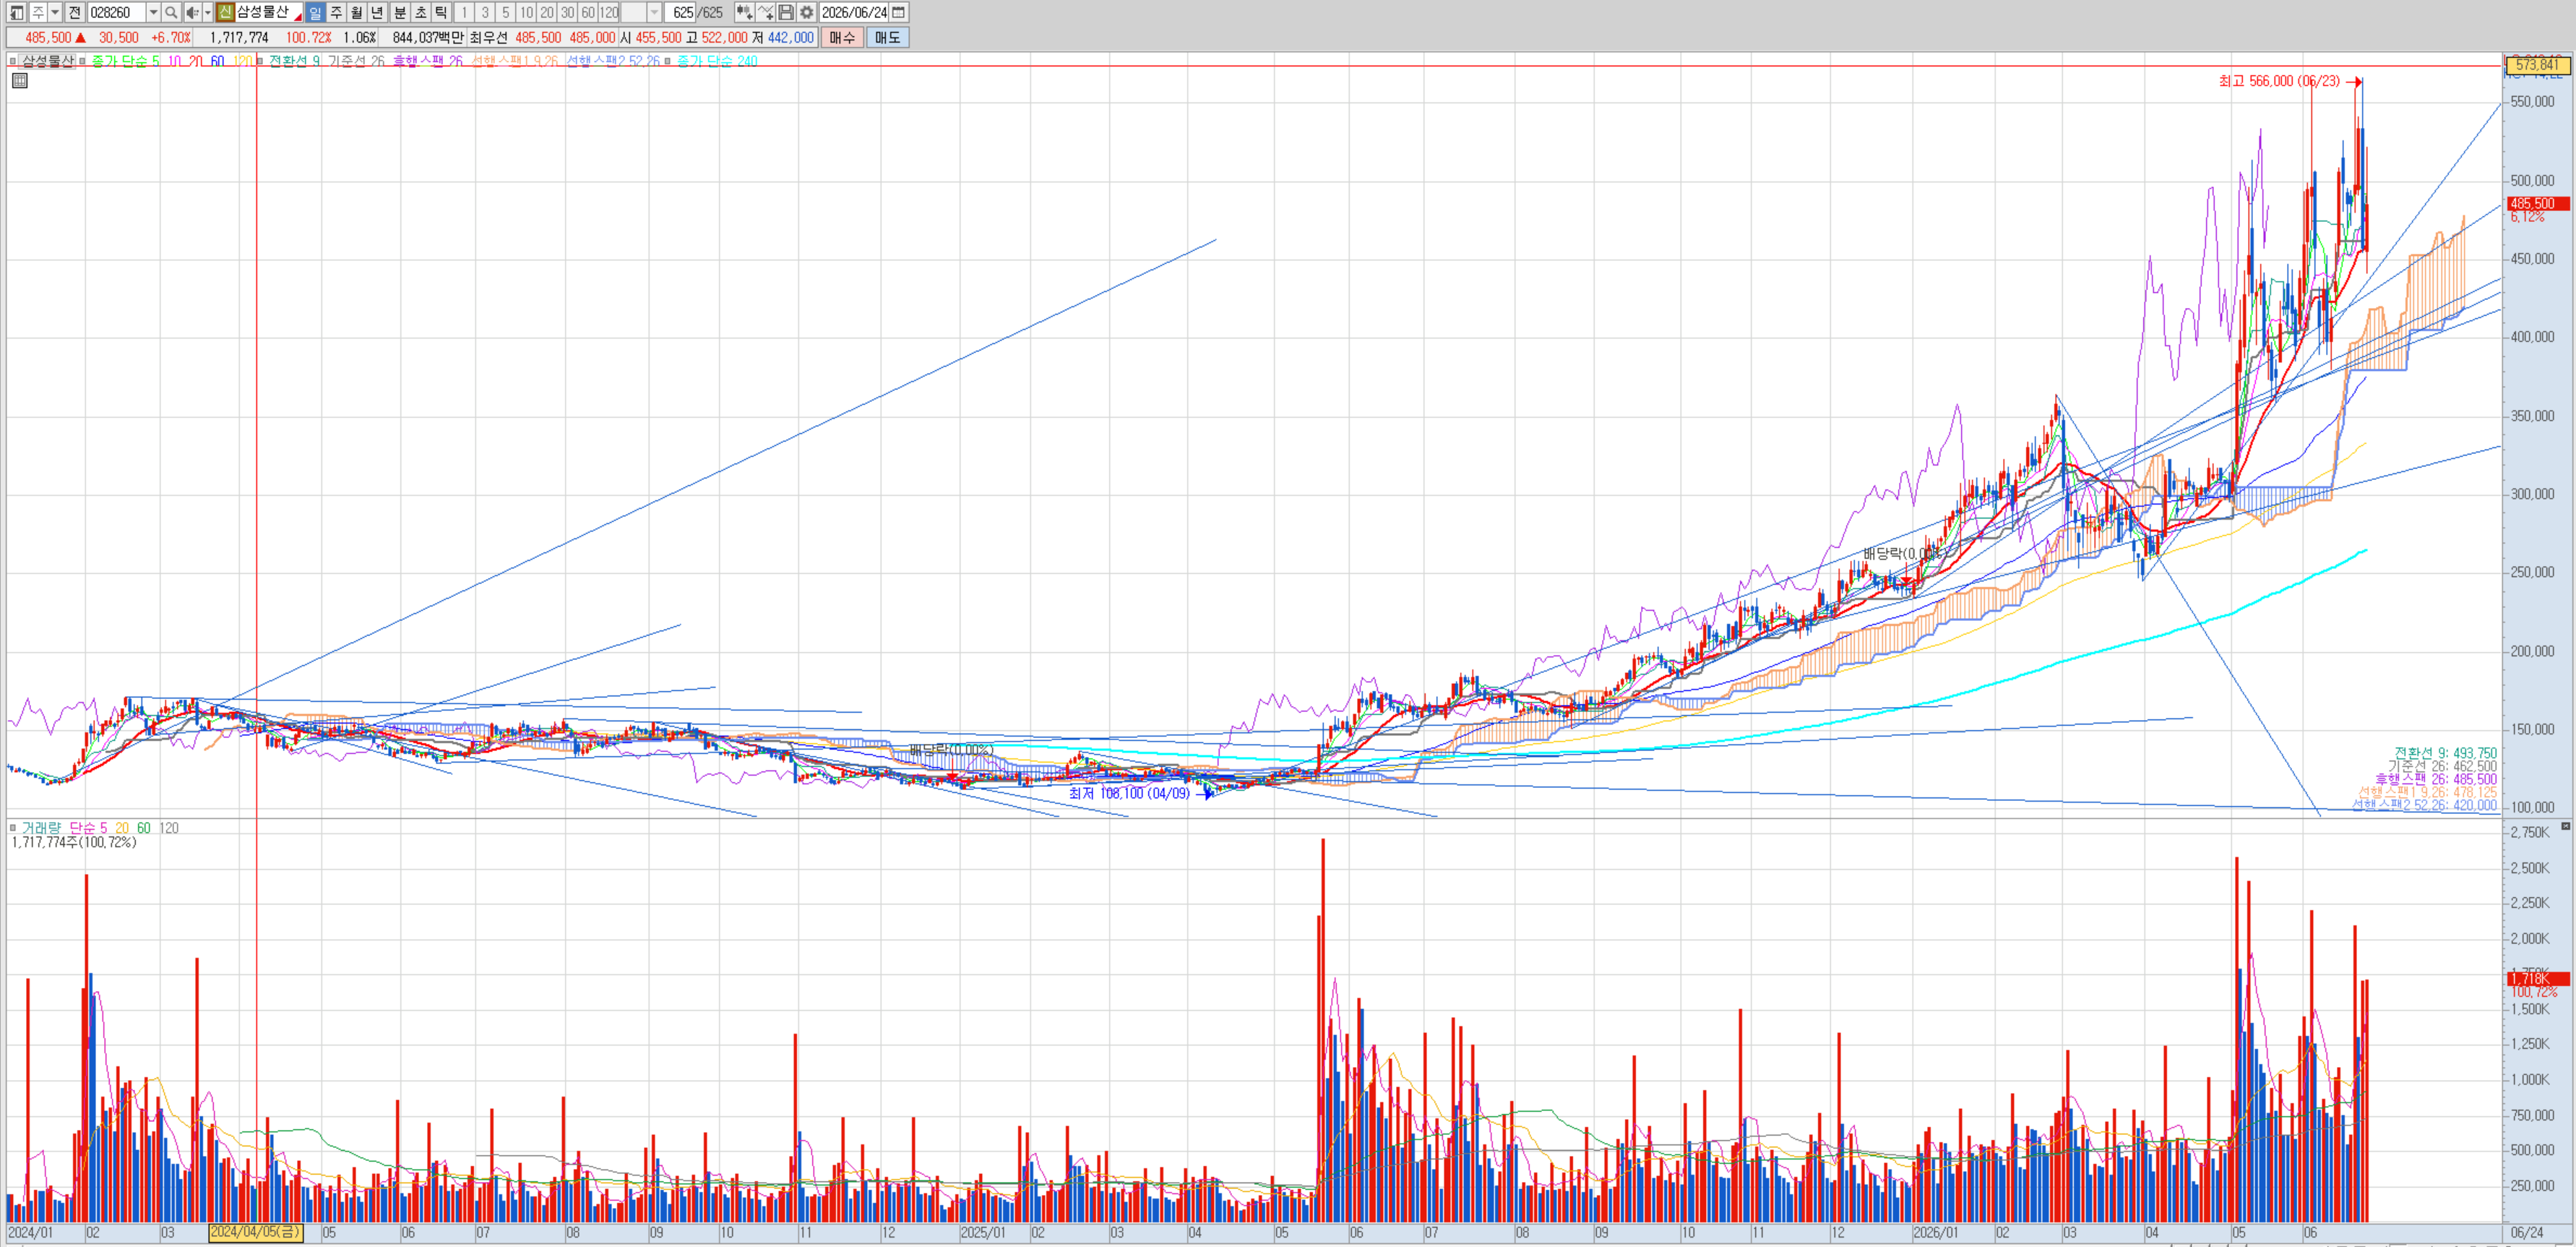Select the 60 interval button
This screenshot has width=2576, height=1247.
pos(588,12)
